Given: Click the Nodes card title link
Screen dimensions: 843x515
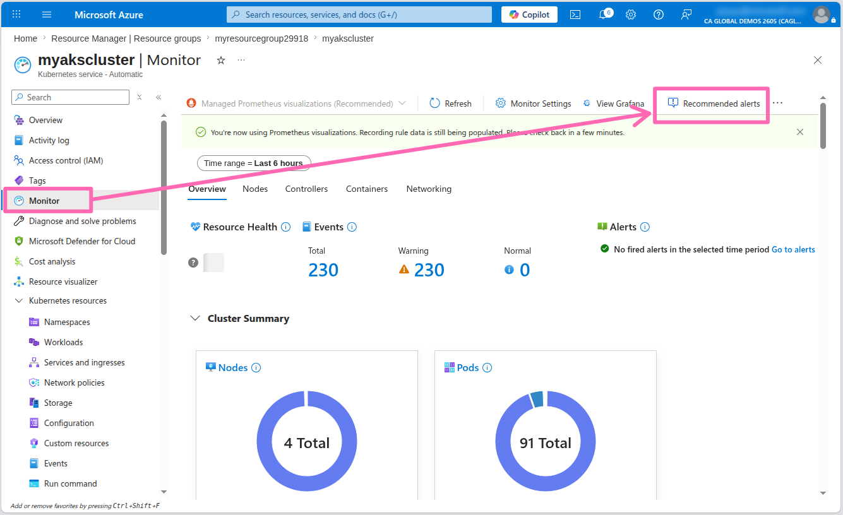Looking at the screenshot, I should click(233, 368).
